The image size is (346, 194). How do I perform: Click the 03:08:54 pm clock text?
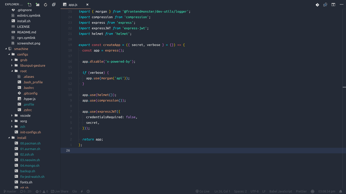point(327,191)
